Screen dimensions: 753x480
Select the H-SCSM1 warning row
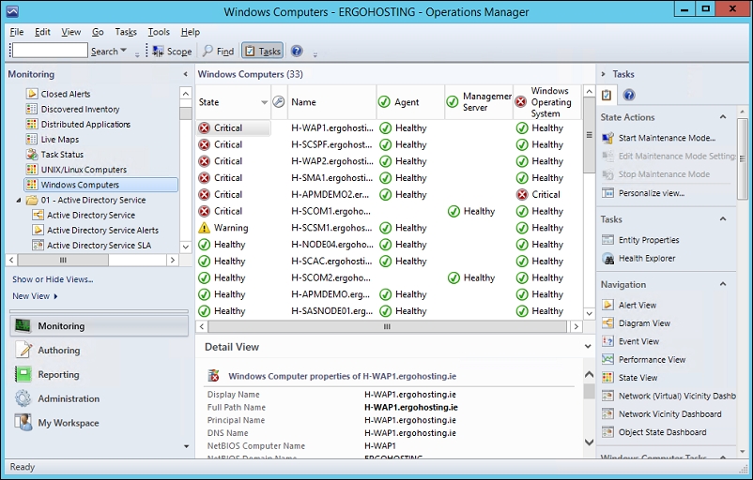click(x=389, y=228)
